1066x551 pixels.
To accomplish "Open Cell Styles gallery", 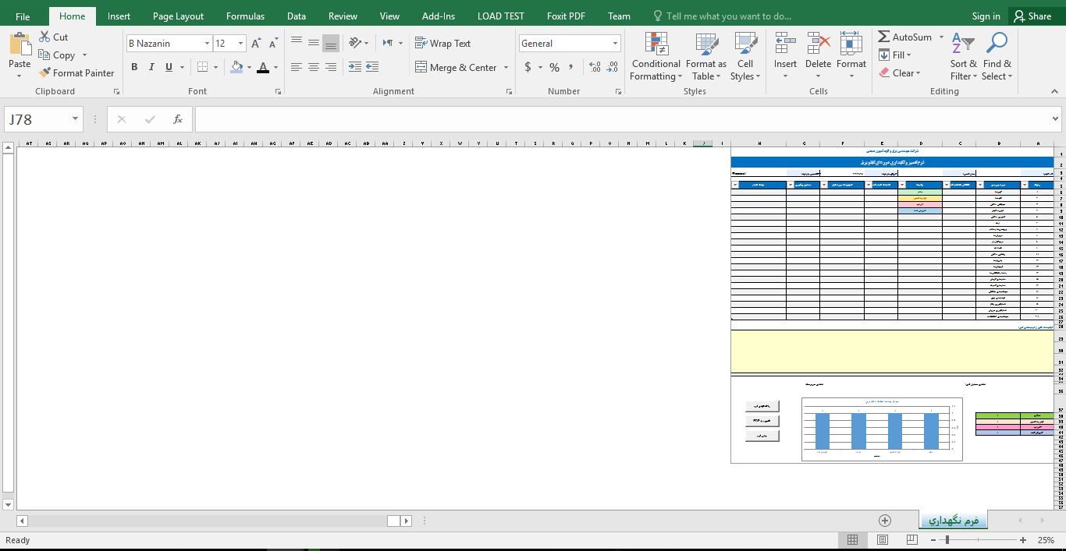I will pos(745,56).
